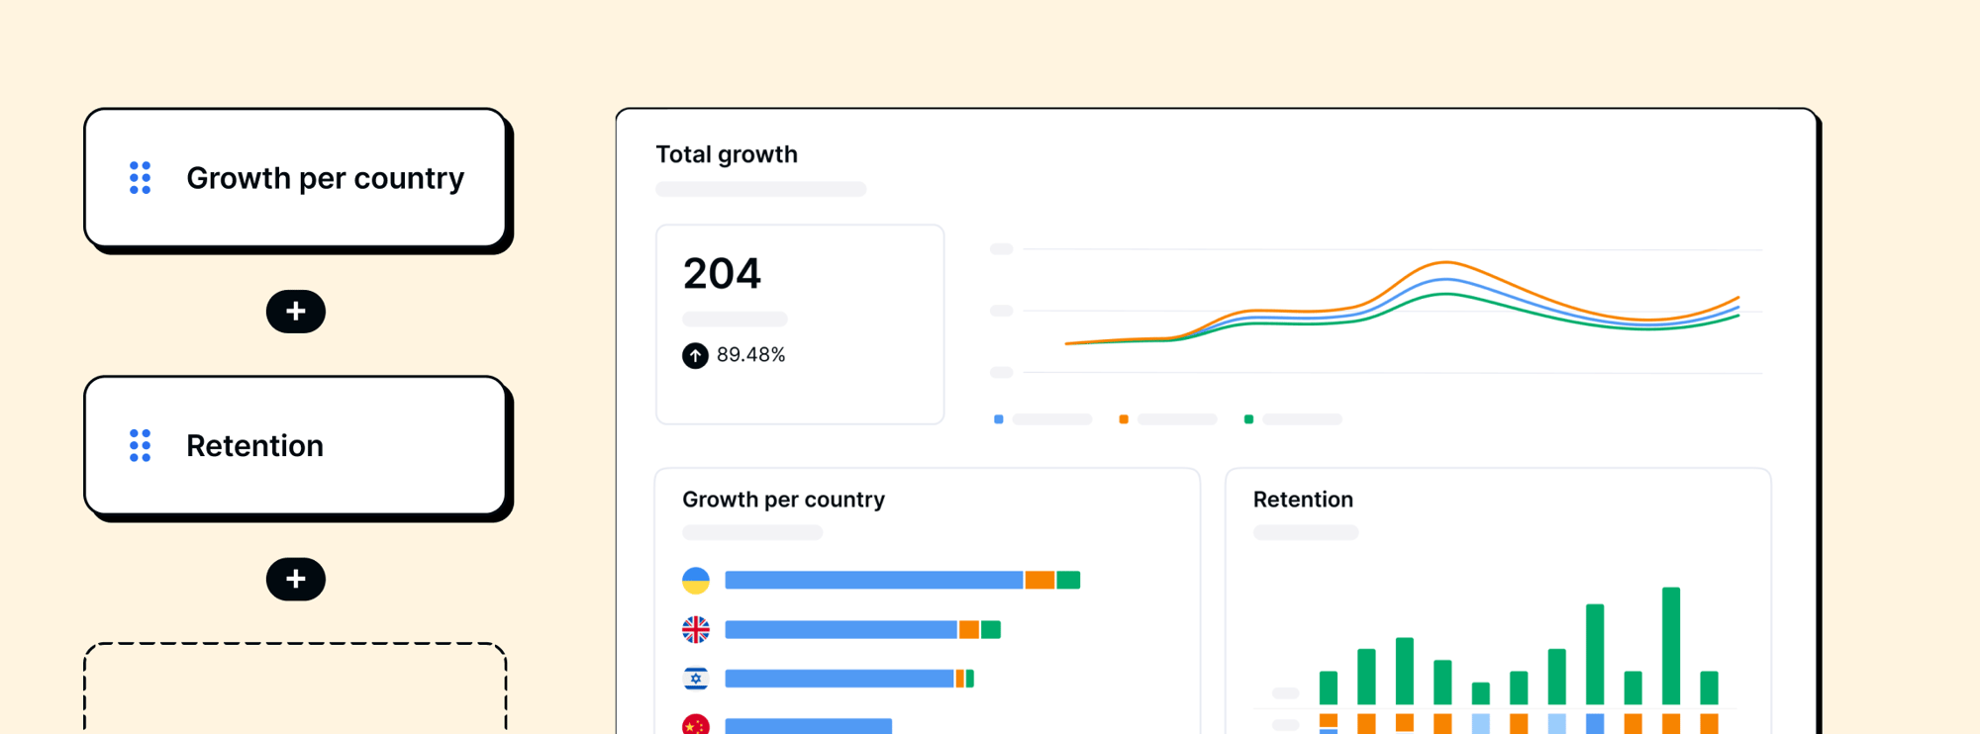The width and height of the screenshot is (1980, 734).
Task: Select the Ukraine flag icon
Action: [x=696, y=581]
